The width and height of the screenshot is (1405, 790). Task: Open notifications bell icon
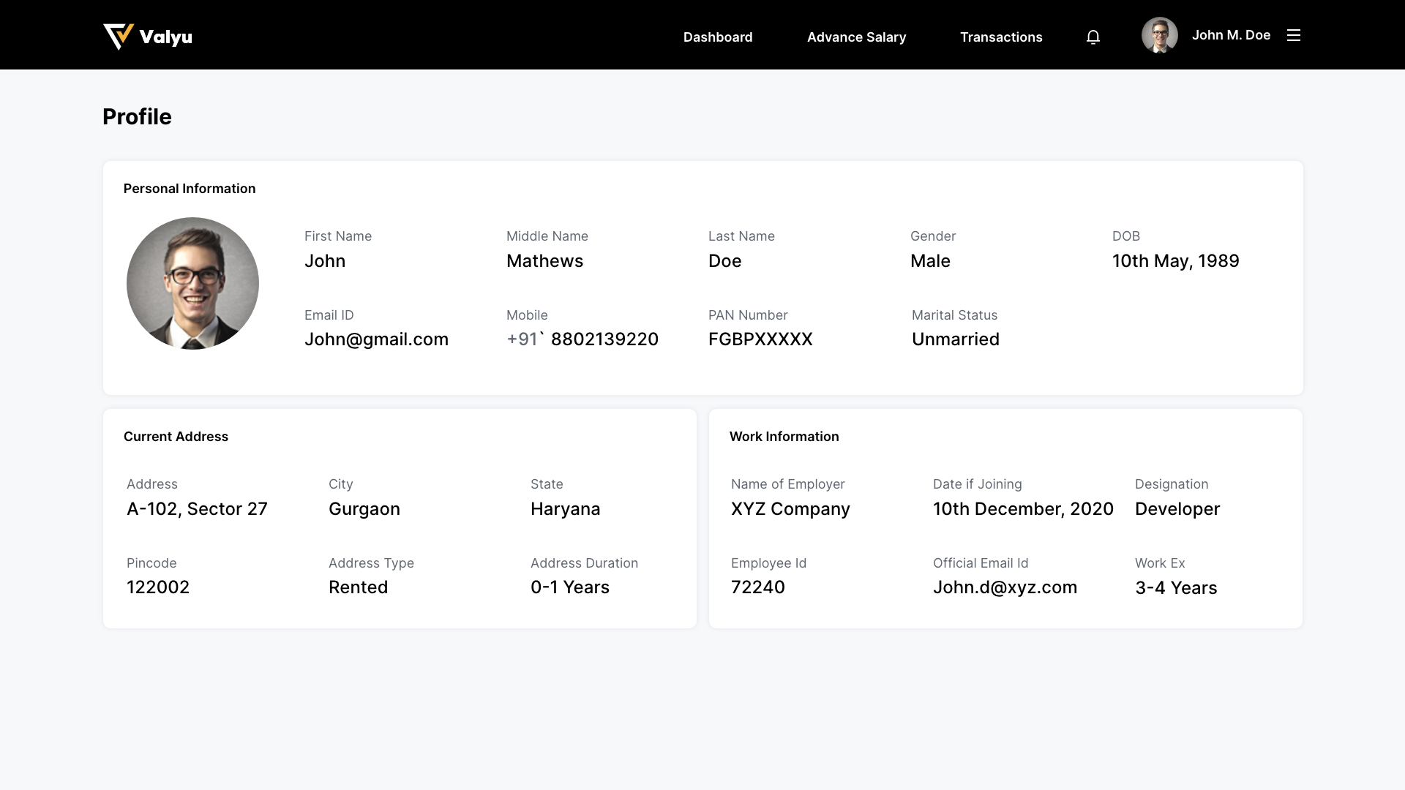[x=1093, y=37]
